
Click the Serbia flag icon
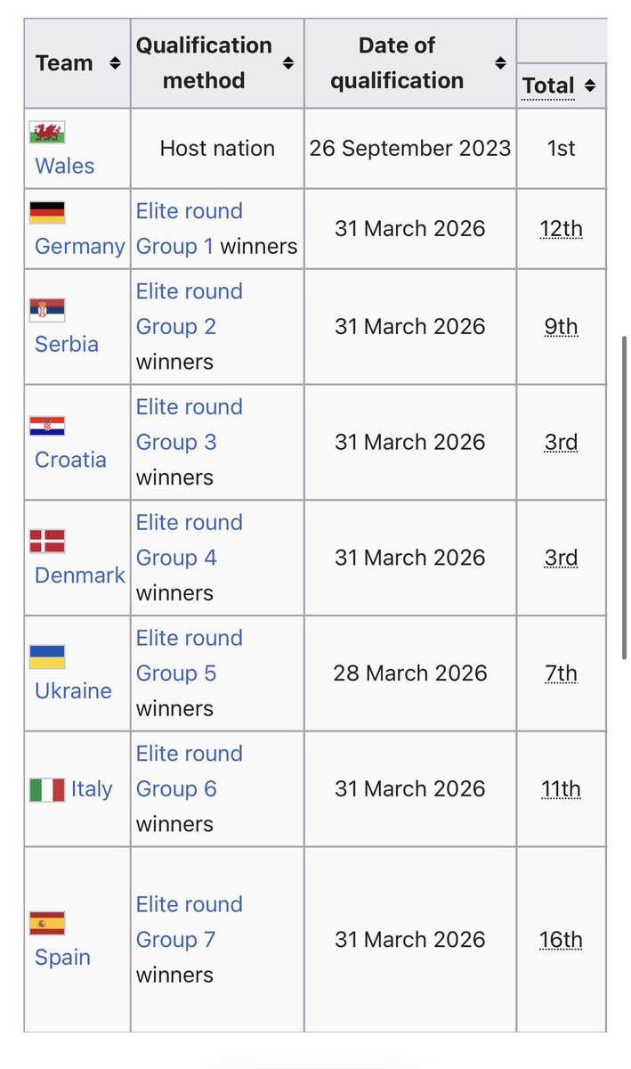47,310
